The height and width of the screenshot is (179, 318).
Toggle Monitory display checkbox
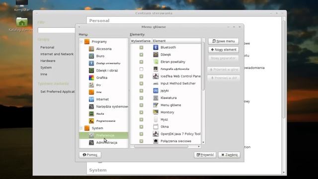pos(141,112)
